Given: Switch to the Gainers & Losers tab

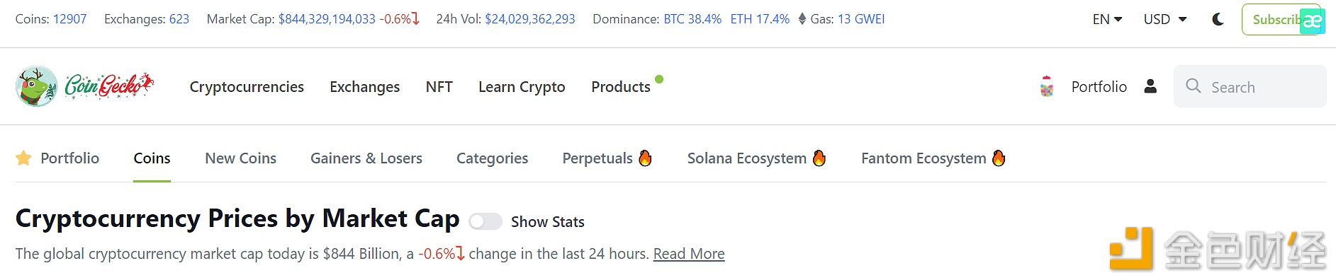Looking at the screenshot, I should click(366, 158).
